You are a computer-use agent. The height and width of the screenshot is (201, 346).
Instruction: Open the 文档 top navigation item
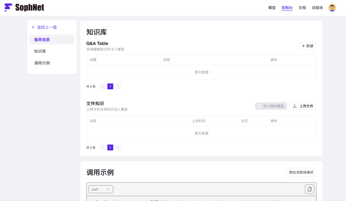[x=302, y=8]
